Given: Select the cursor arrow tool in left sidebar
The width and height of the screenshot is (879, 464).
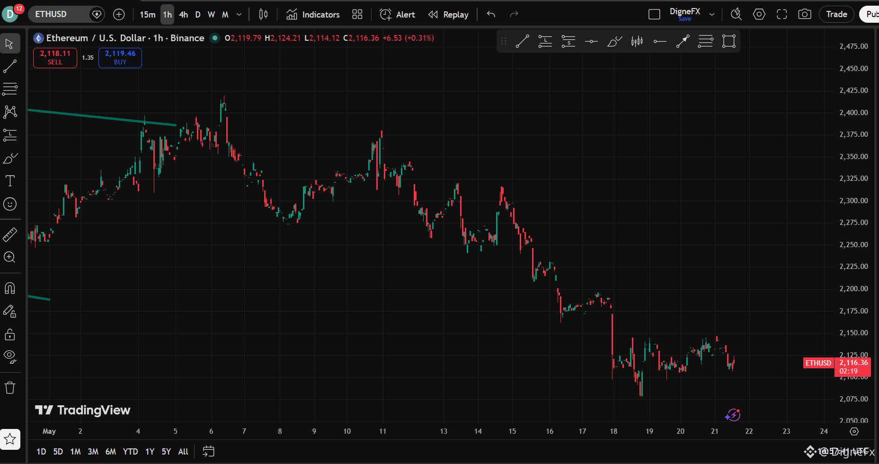Looking at the screenshot, I should click(10, 44).
